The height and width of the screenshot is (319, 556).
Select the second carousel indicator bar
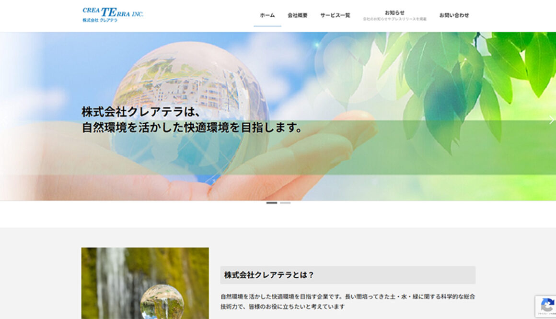pos(285,203)
